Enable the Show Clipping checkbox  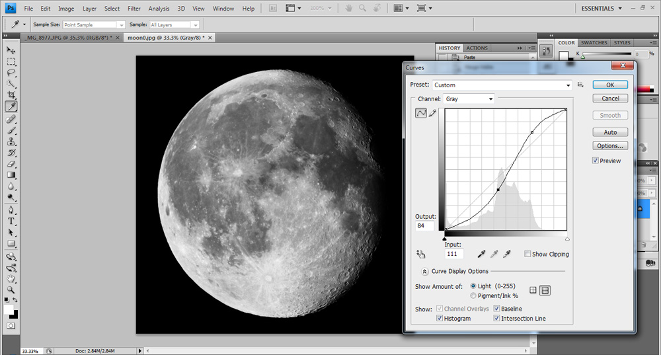tap(527, 254)
